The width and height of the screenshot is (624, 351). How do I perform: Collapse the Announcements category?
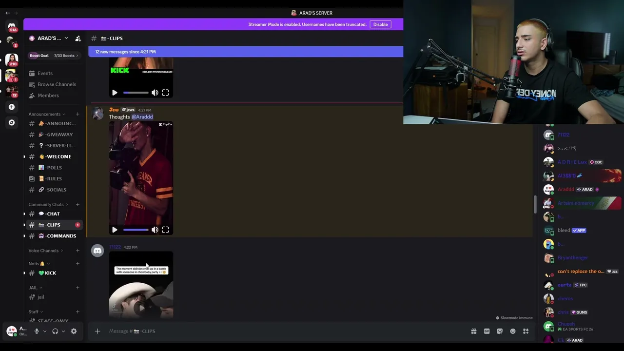(47, 114)
